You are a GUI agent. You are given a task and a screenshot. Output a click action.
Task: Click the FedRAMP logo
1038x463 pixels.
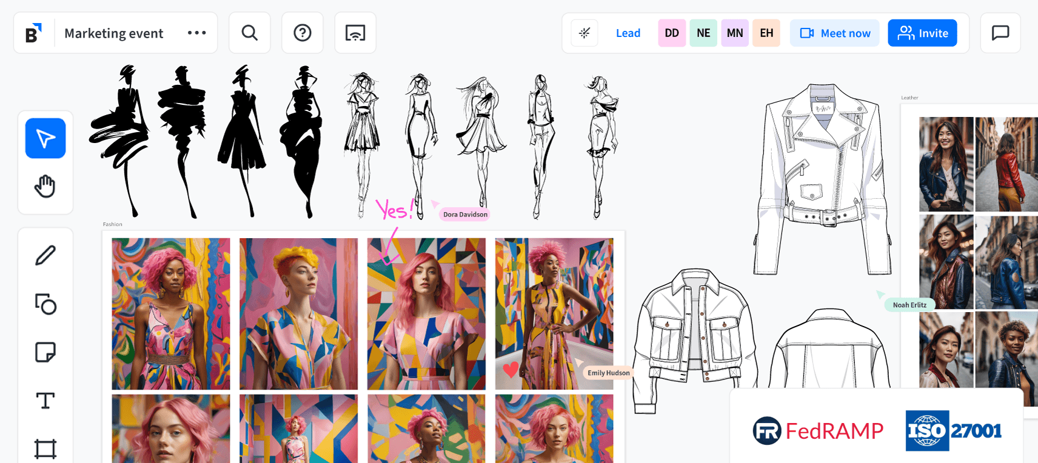[x=818, y=431]
